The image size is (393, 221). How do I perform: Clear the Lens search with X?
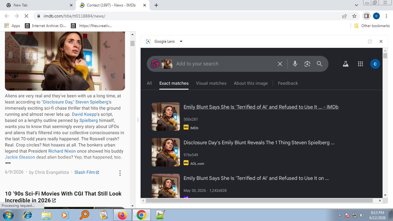280,64
